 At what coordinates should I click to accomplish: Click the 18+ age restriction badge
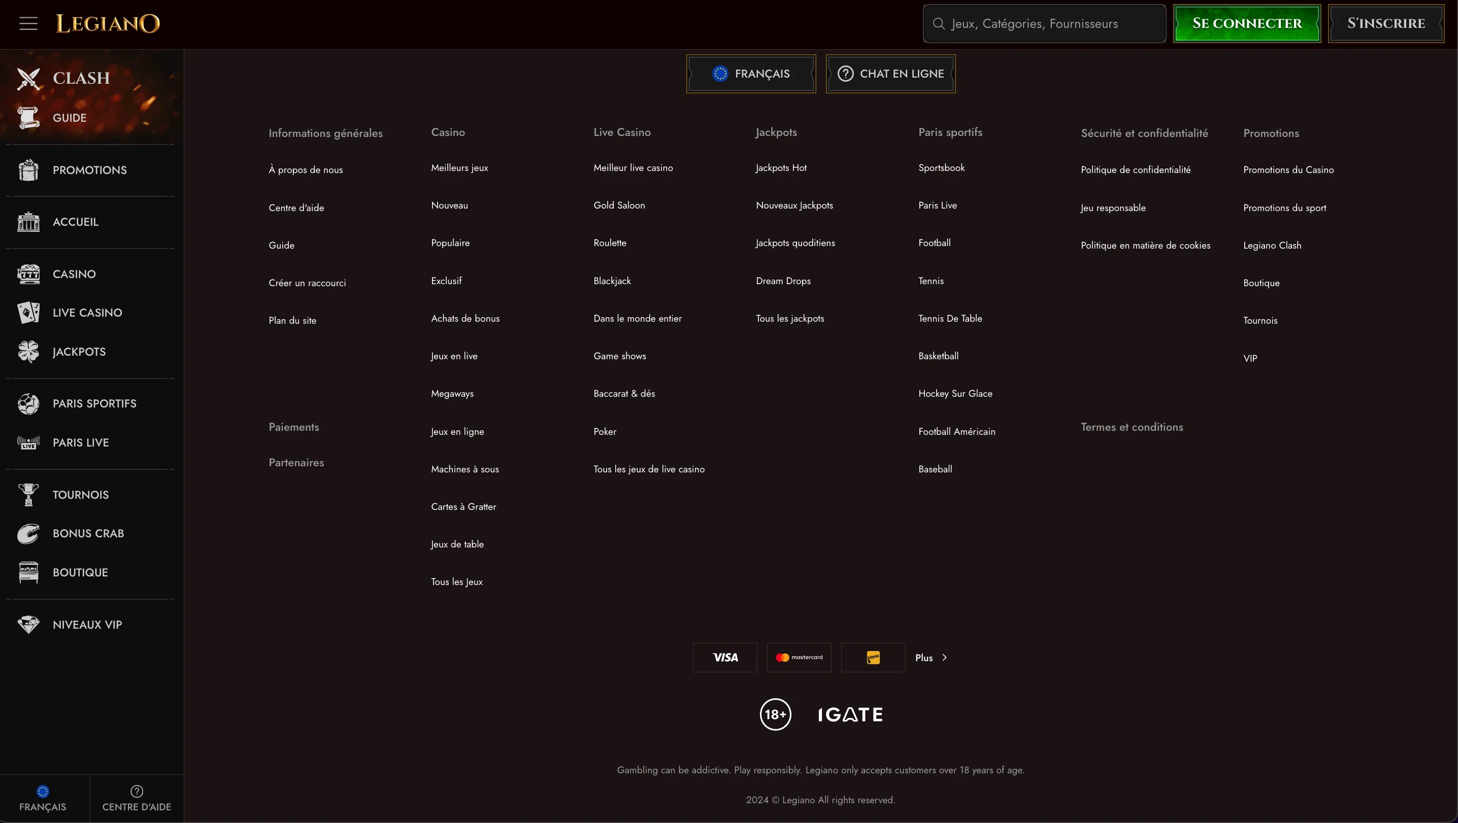point(775,714)
